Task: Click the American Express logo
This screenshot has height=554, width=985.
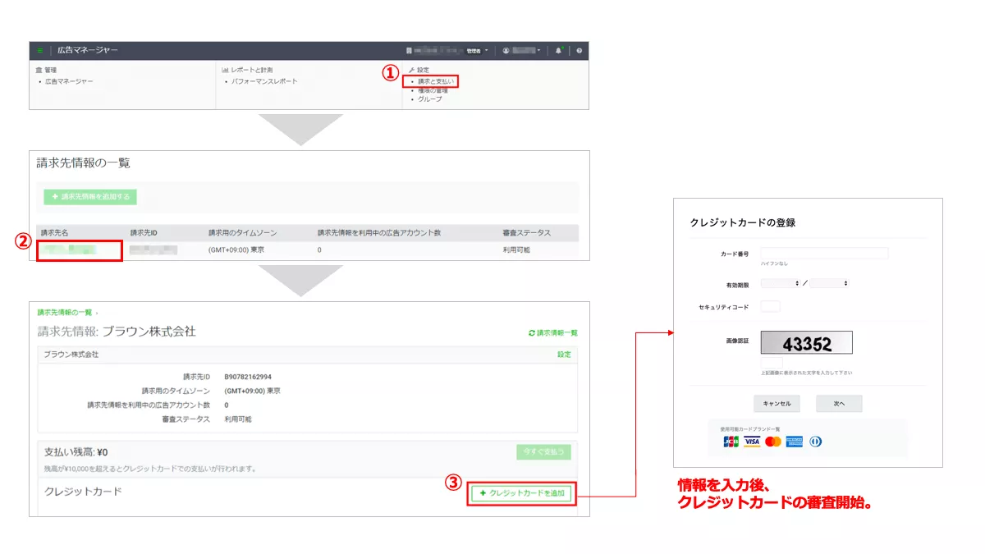Action: pos(794,442)
